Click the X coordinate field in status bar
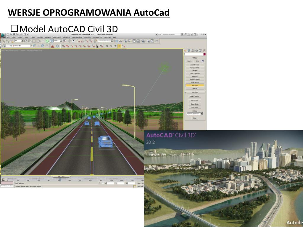 click(x=110, y=183)
